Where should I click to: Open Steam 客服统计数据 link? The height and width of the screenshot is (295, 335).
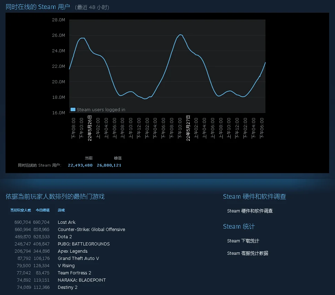tap(248, 253)
